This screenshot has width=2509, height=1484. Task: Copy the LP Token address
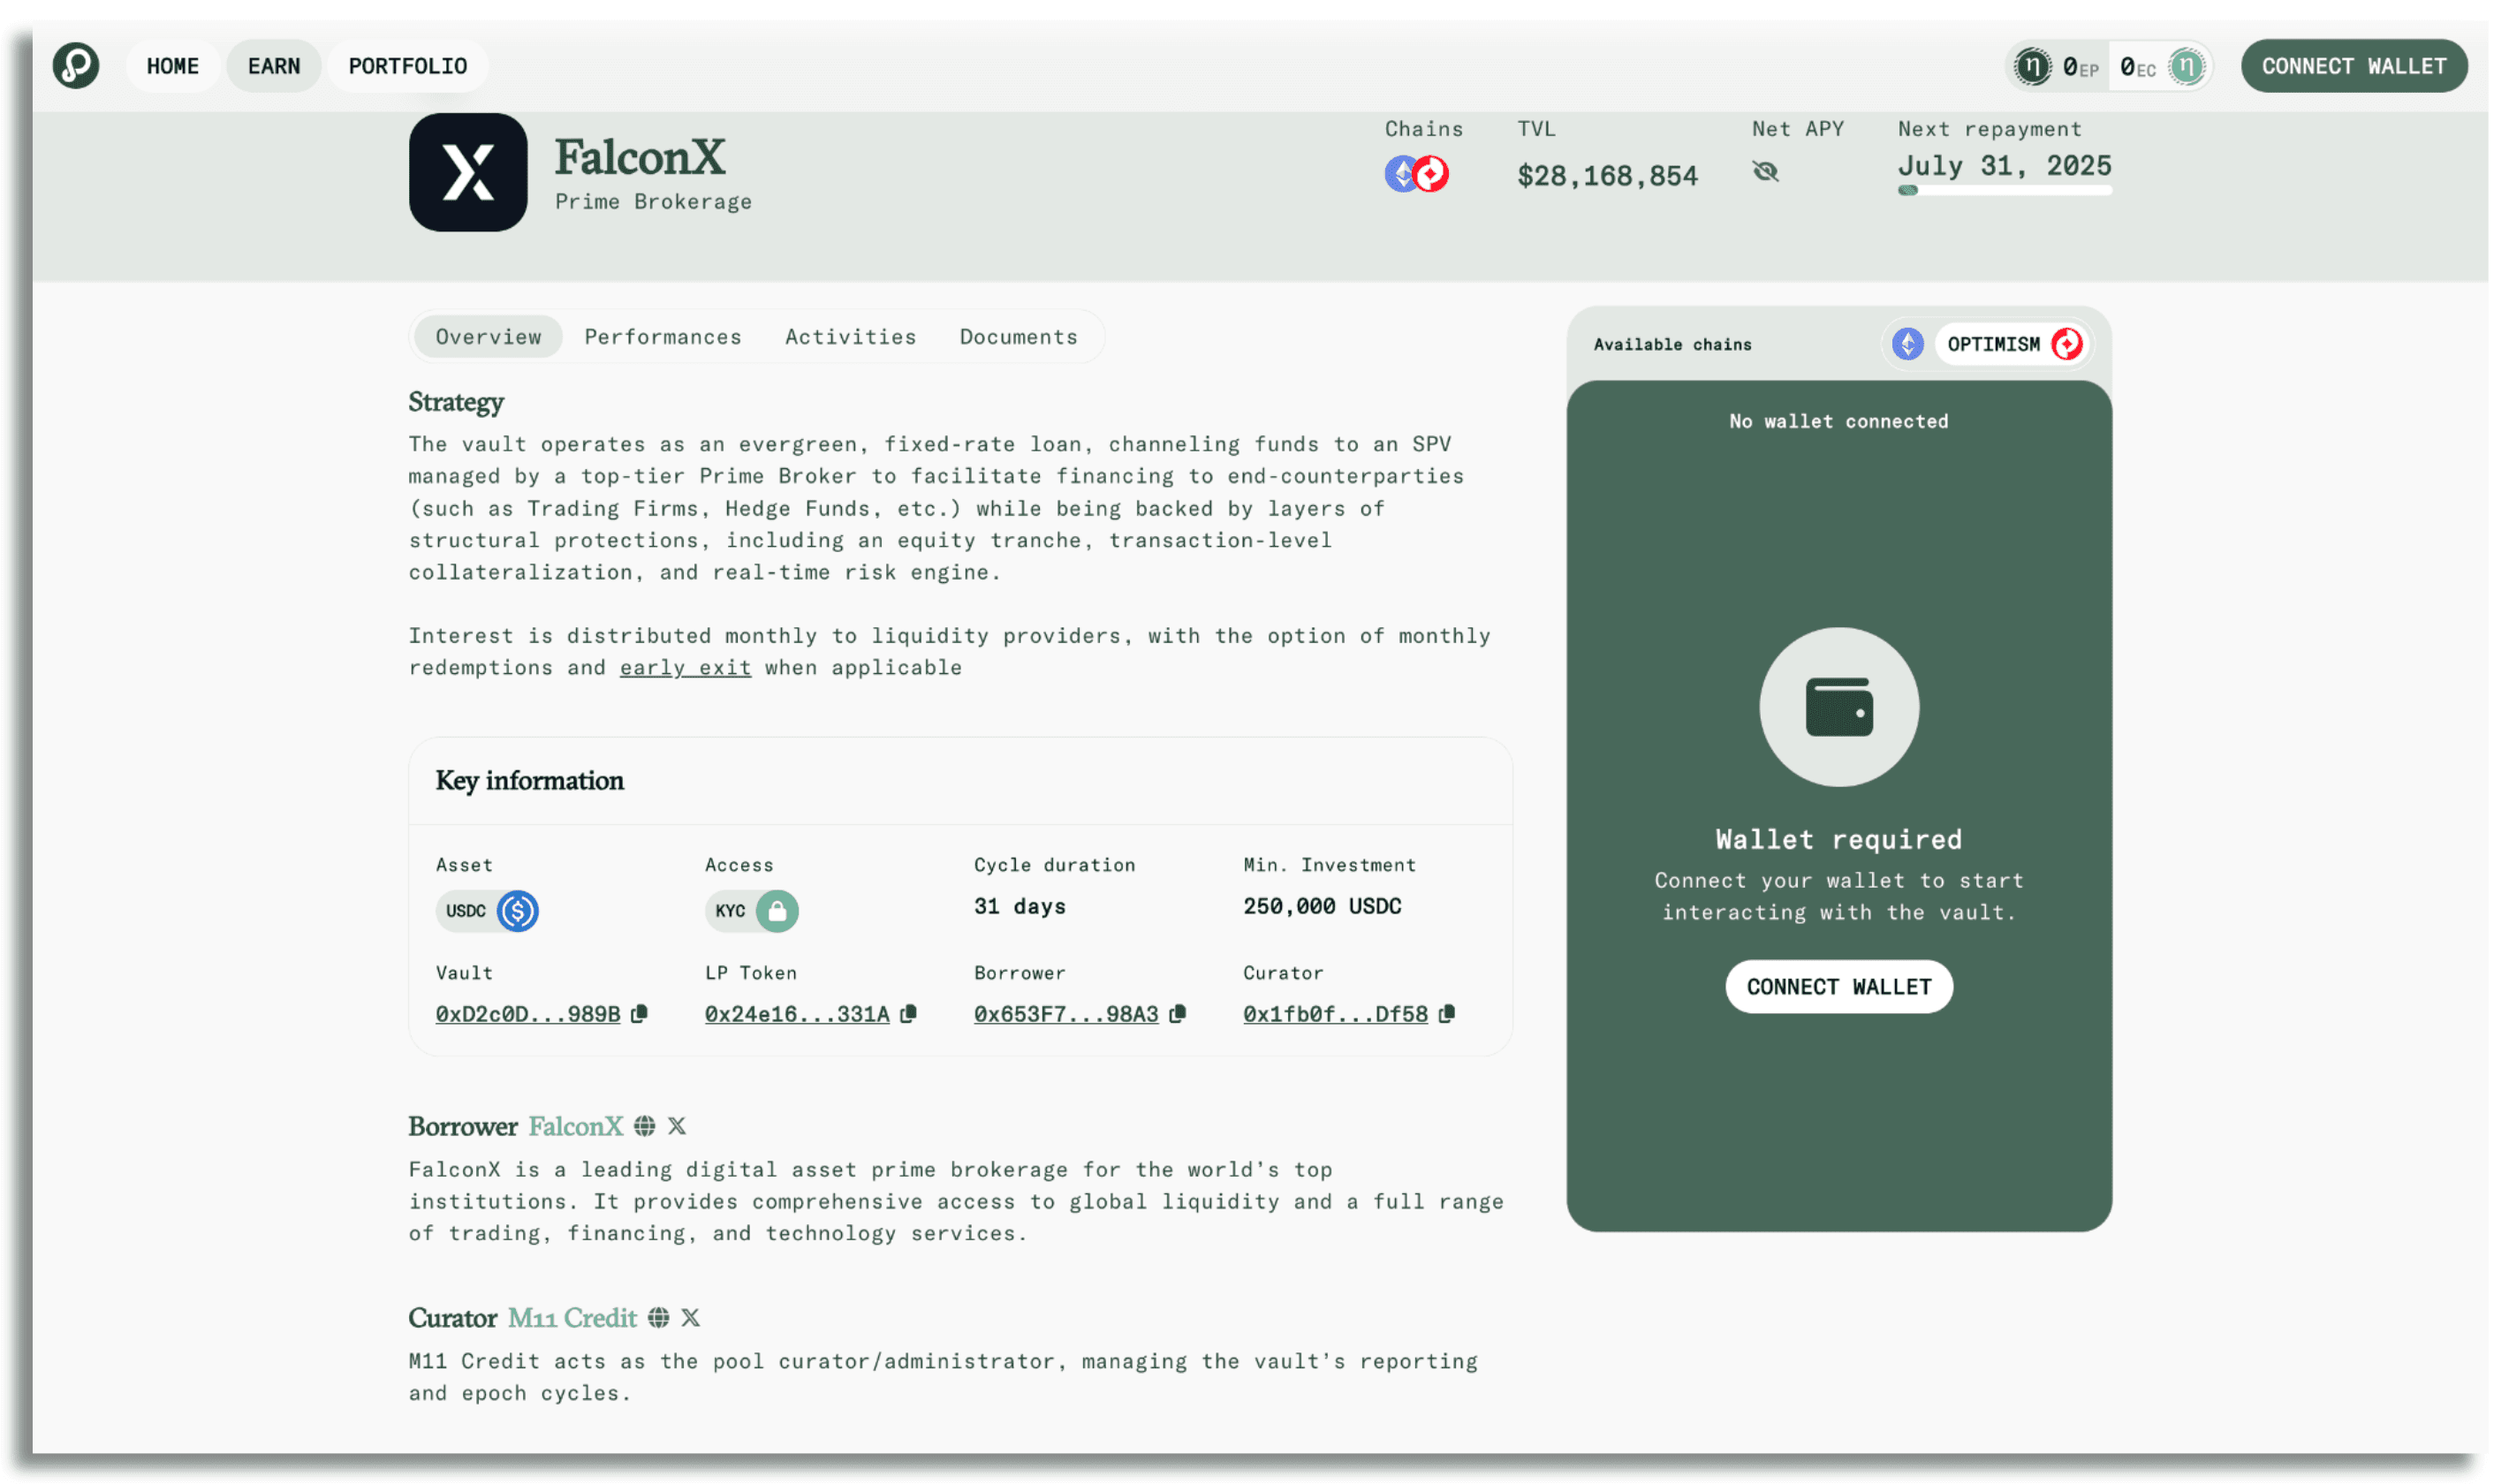point(909,1014)
